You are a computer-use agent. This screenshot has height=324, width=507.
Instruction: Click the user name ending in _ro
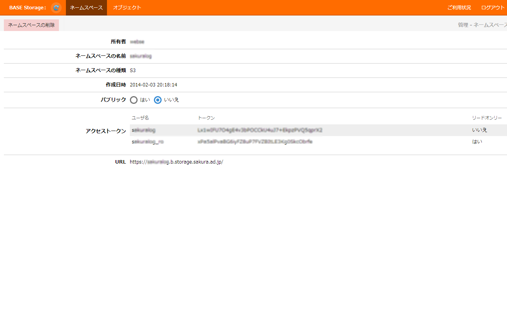[x=148, y=142]
